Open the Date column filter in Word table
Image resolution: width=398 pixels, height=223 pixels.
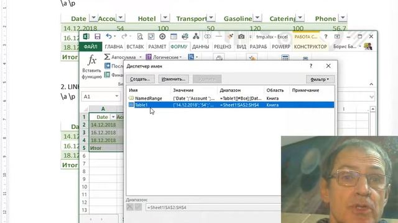click(94, 18)
